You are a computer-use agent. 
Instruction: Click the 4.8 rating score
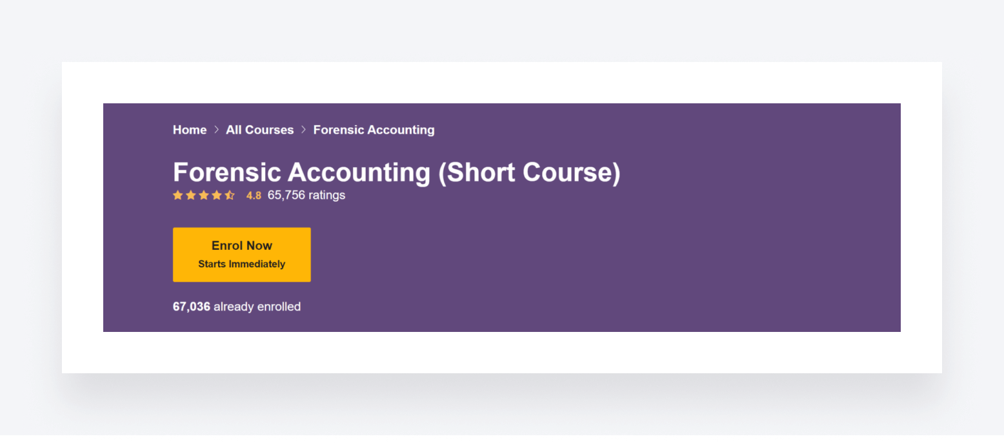click(x=254, y=195)
